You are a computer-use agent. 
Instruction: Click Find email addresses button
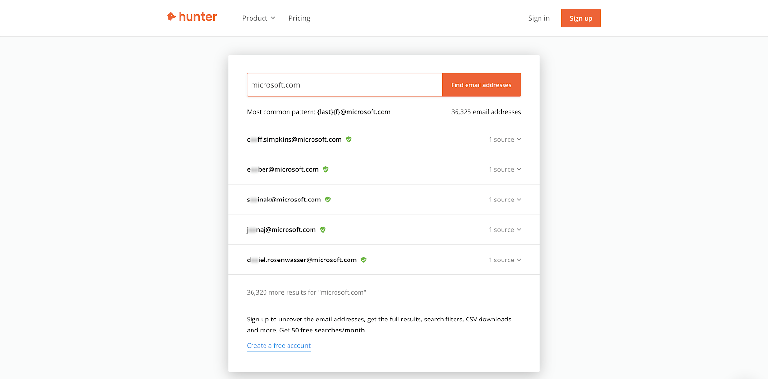click(481, 85)
